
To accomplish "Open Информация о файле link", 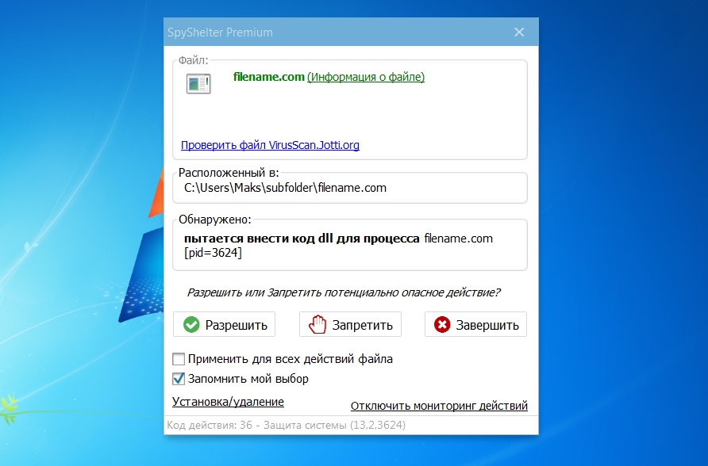I will tap(366, 77).
